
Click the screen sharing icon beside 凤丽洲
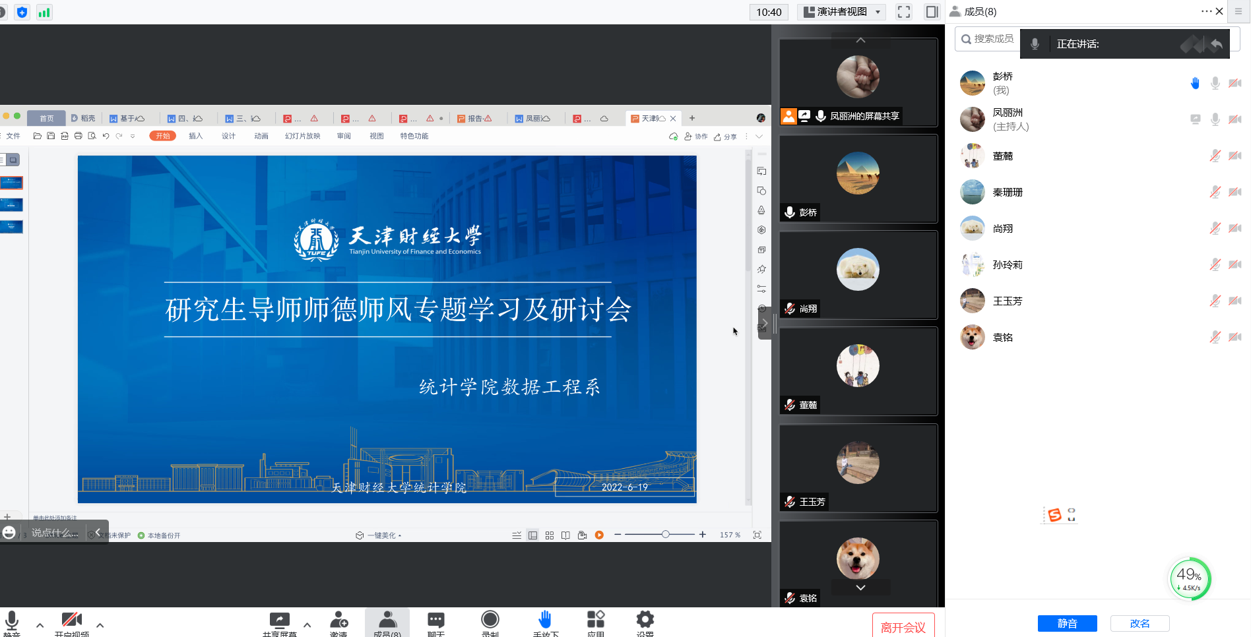coord(1195,119)
